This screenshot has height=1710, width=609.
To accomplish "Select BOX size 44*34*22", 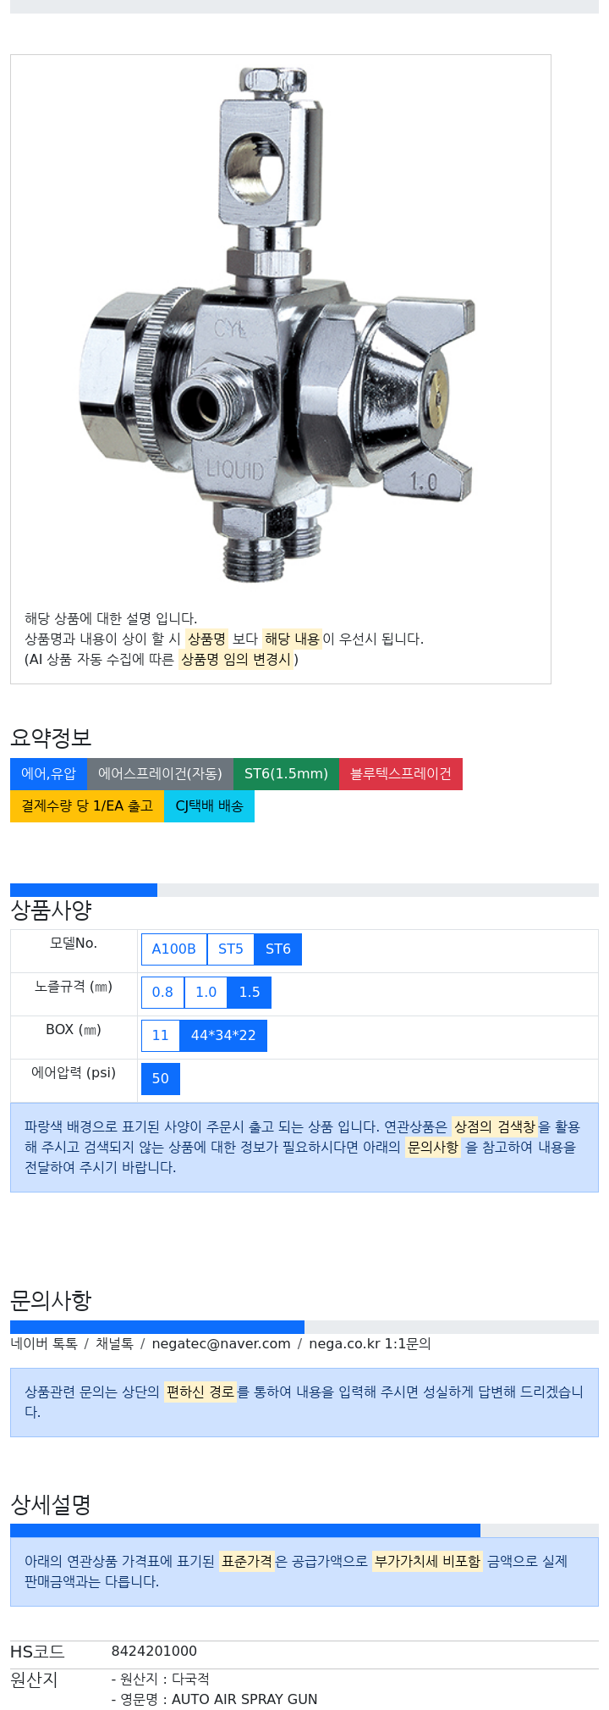I will coord(223,1036).
